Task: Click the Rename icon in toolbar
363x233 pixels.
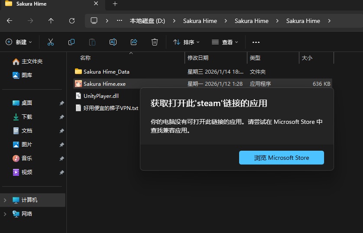Action: (x=113, y=42)
